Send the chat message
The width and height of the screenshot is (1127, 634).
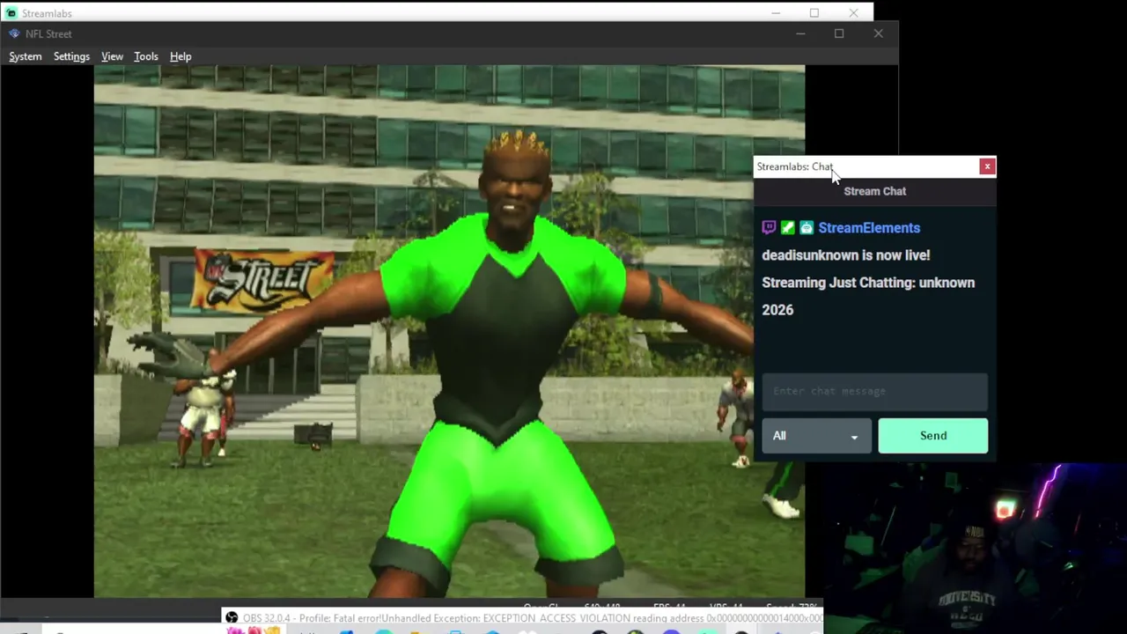point(933,436)
